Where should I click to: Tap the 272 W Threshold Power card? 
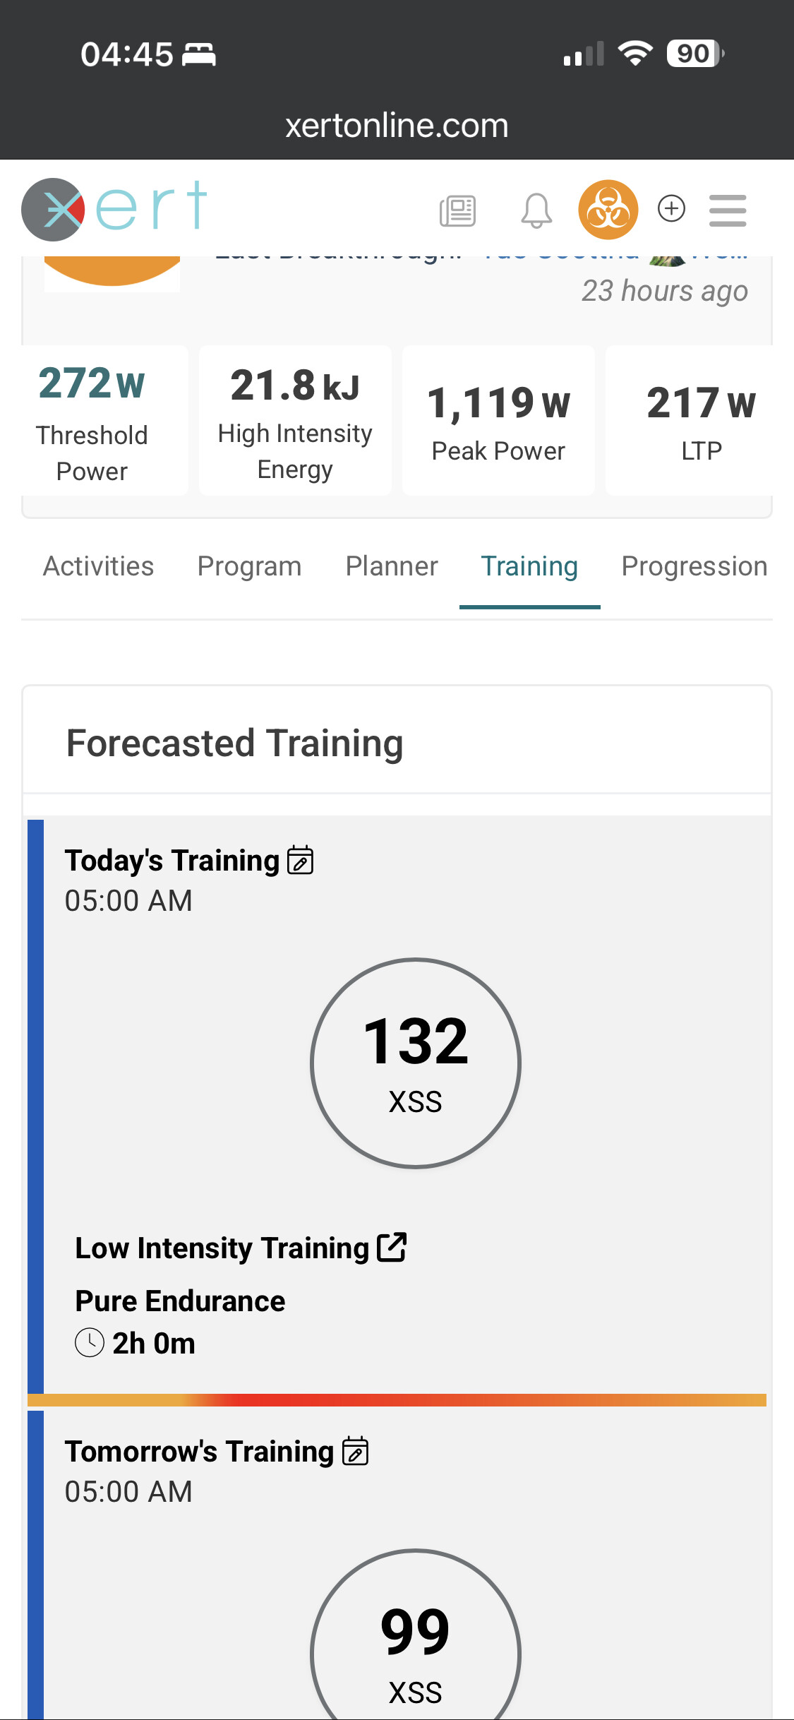tap(92, 421)
